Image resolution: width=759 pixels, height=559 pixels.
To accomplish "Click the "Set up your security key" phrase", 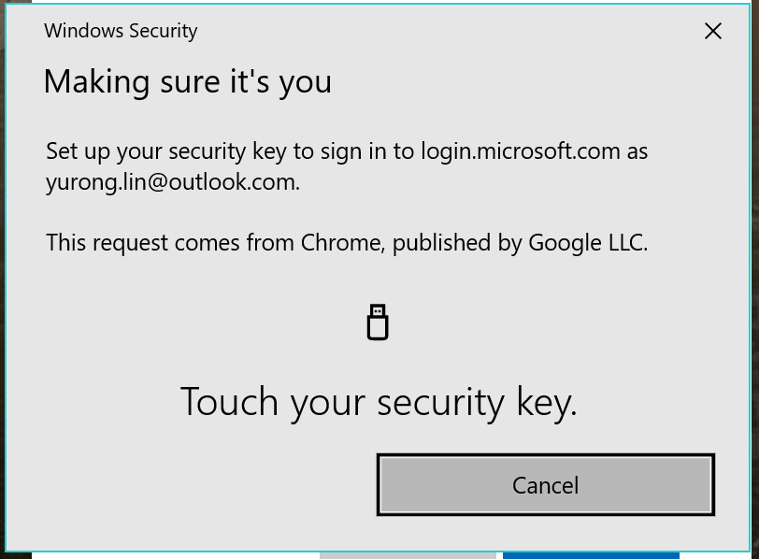I will (x=159, y=151).
